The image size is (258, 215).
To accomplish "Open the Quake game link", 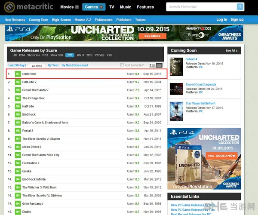I will (x=27, y=171).
